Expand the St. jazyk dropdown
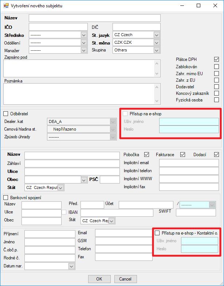The image size is (224, 286). click(x=157, y=35)
